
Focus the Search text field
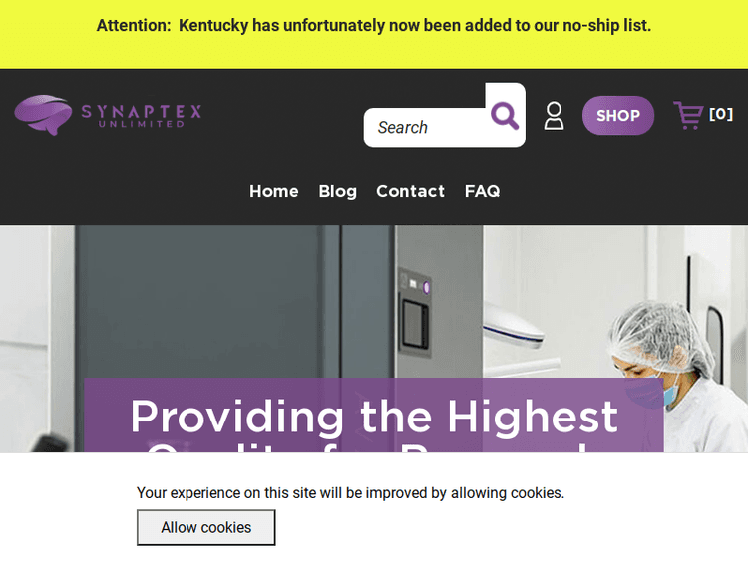tap(425, 128)
